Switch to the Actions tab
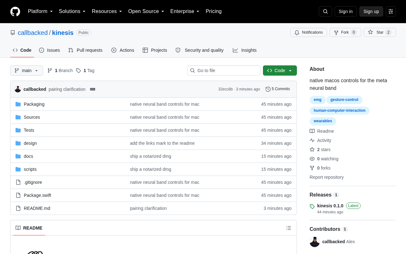This screenshot has height=254, width=406. (123, 50)
